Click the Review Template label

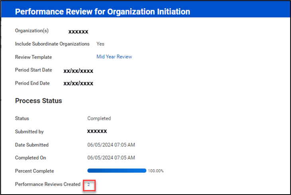pyautogui.click(x=33, y=57)
